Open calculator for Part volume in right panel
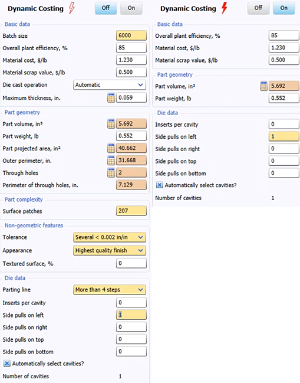 pyautogui.click(x=263, y=86)
